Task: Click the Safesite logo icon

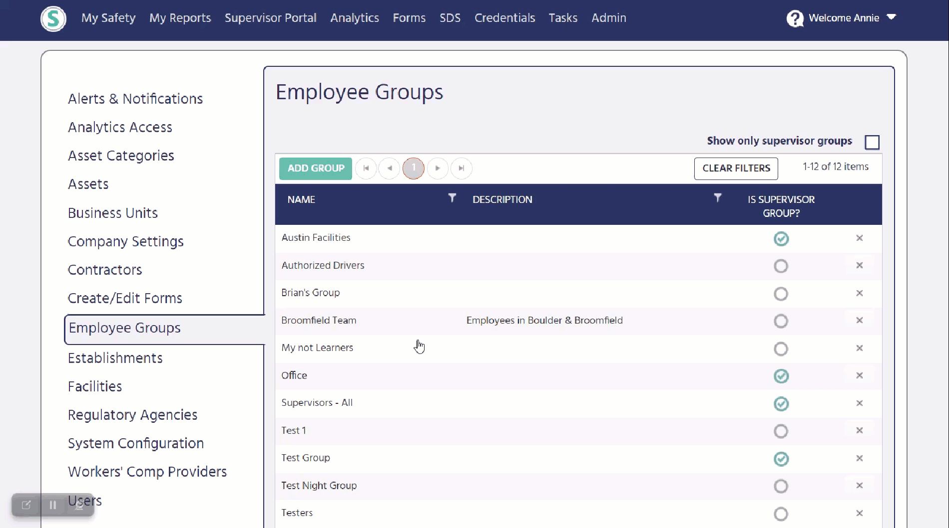Action: (x=53, y=18)
